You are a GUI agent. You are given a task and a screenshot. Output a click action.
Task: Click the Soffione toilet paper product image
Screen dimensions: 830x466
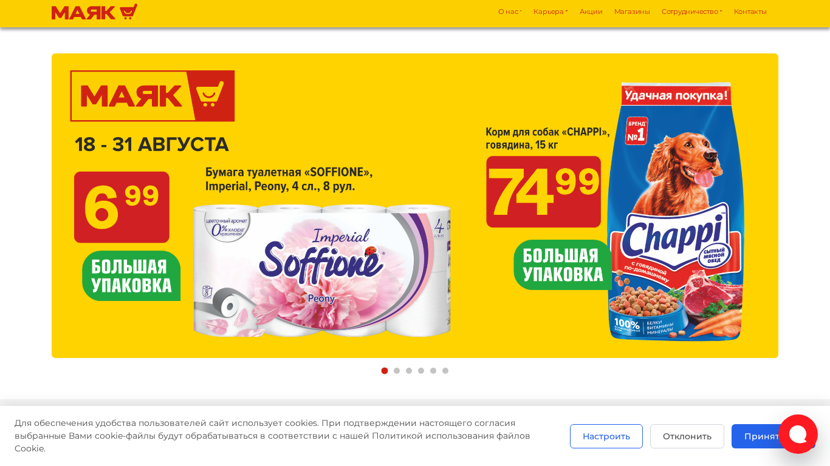[322, 271]
